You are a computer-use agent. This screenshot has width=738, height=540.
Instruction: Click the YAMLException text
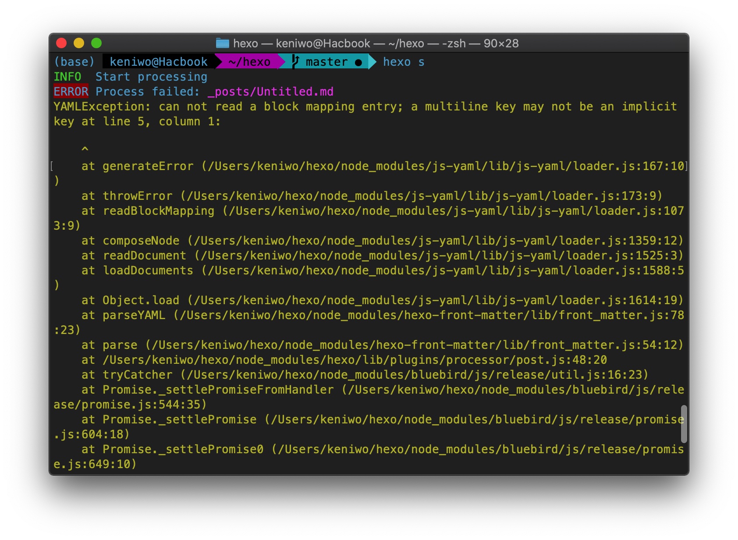(102, 107)
